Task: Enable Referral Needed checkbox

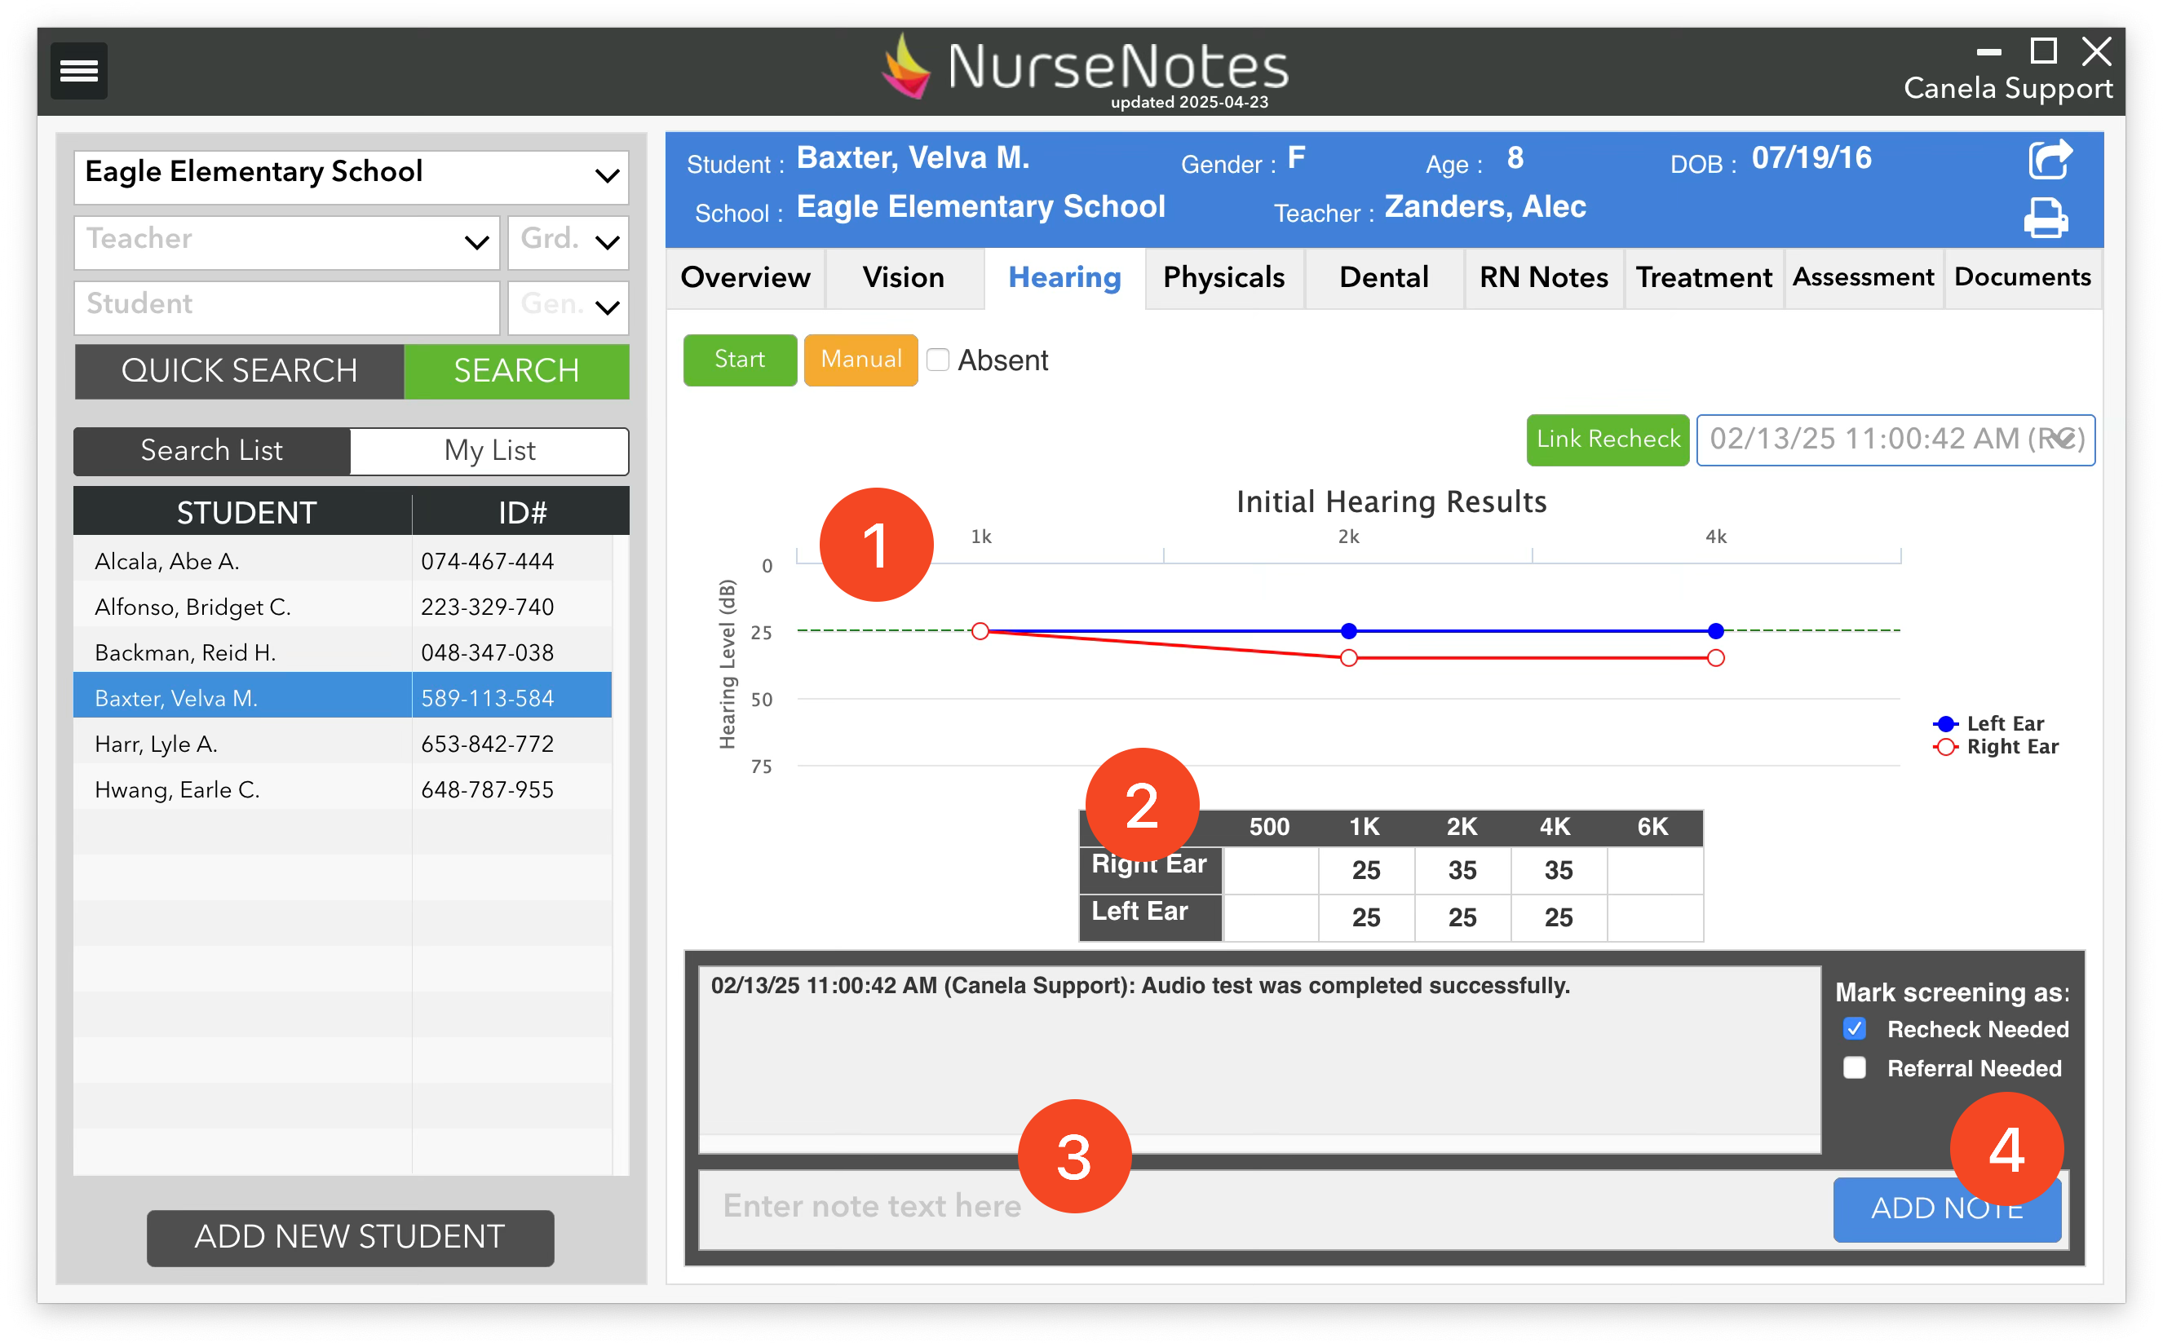Action: [x=1854, y=1067]
